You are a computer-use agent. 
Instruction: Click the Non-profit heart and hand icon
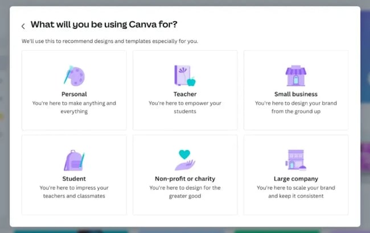[x=185, y=160]
